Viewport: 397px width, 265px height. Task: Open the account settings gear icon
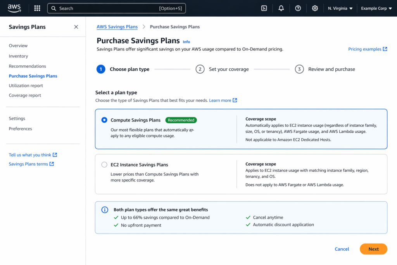315,8
